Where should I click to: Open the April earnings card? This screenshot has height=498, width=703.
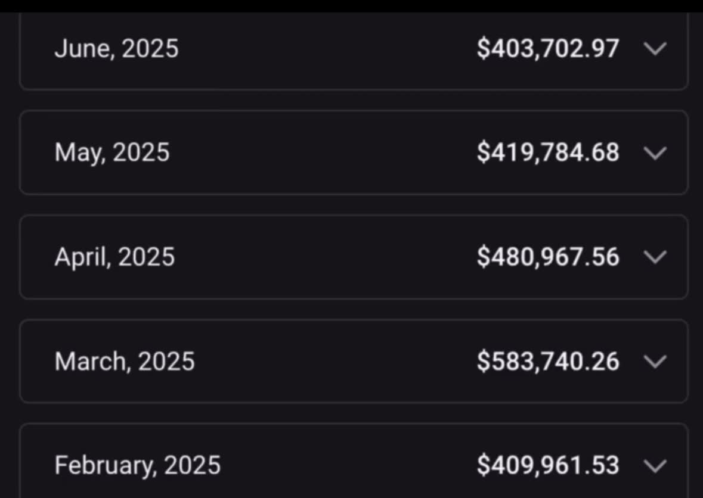pyautogui.click(x=354, y=257)
